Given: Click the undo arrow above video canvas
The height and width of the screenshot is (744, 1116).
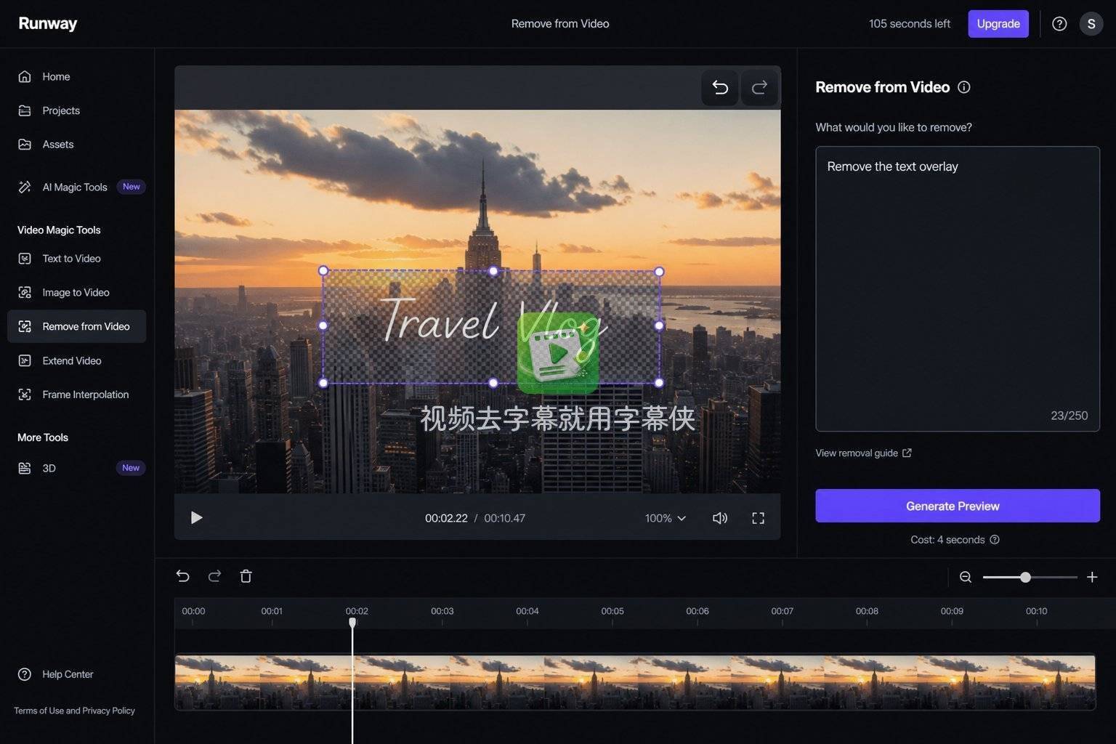Looking at the screenshot, I should (720, 88).
